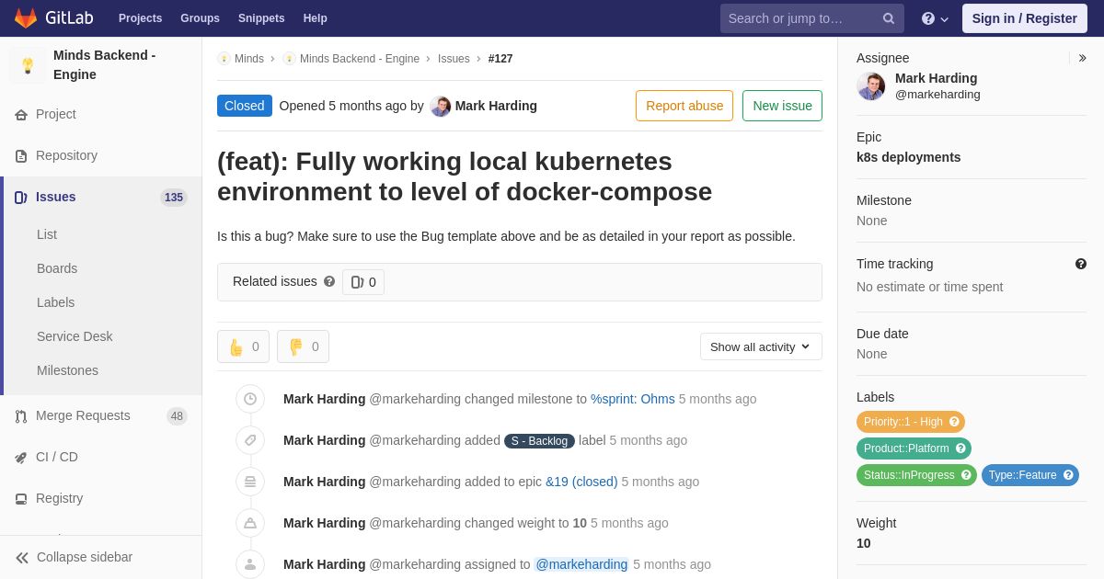This screenshot has height=579, width=1104.
Task: Click the Status::InProgress label help icon
Action: [x=966, y=475]
